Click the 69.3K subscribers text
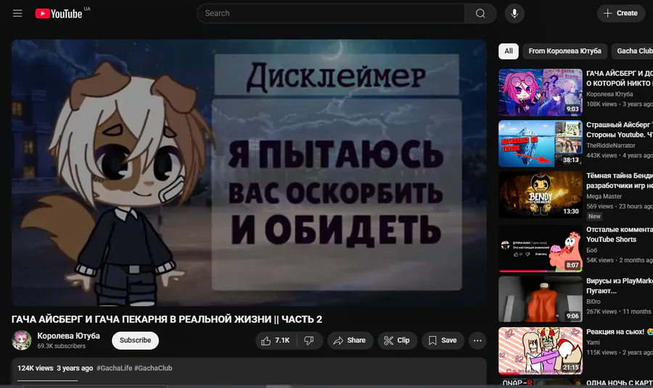Image resolution: width=653 pixels, height=388 pixels. (61, 346)
